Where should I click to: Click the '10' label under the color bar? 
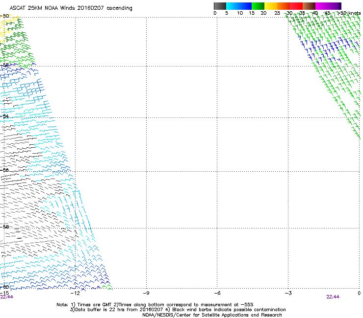(x=240, y=13)
